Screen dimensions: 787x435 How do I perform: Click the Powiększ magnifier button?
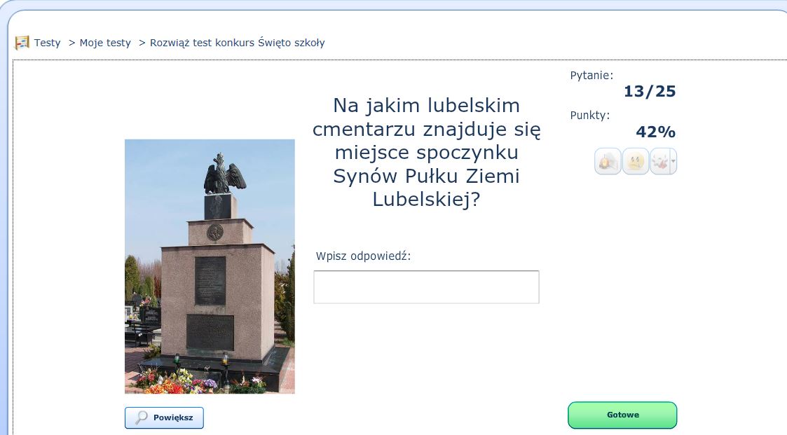point(164,417)
